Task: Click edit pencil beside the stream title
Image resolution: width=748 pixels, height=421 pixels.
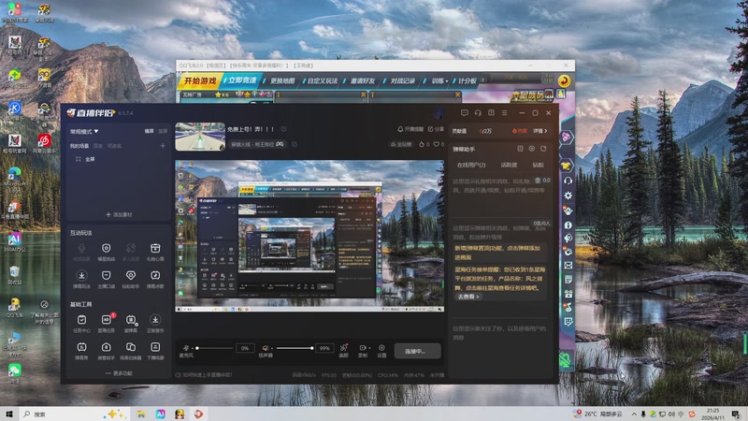Action: point(284,129)
